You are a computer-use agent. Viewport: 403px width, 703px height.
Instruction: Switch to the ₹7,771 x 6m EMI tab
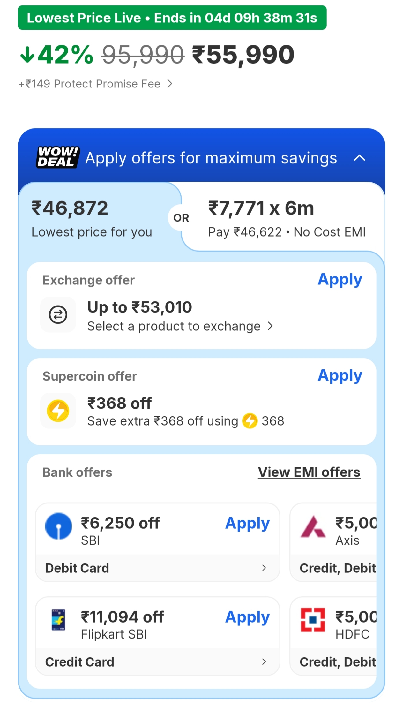click(x=286, y=218)
